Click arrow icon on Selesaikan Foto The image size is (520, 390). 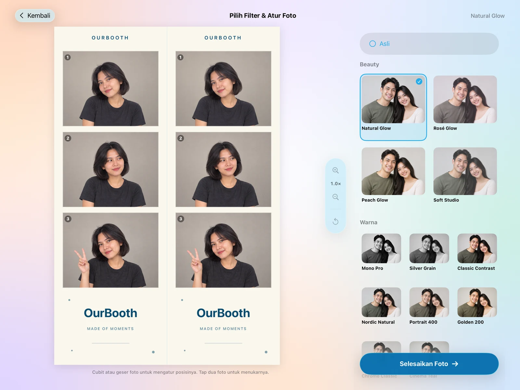455,364
